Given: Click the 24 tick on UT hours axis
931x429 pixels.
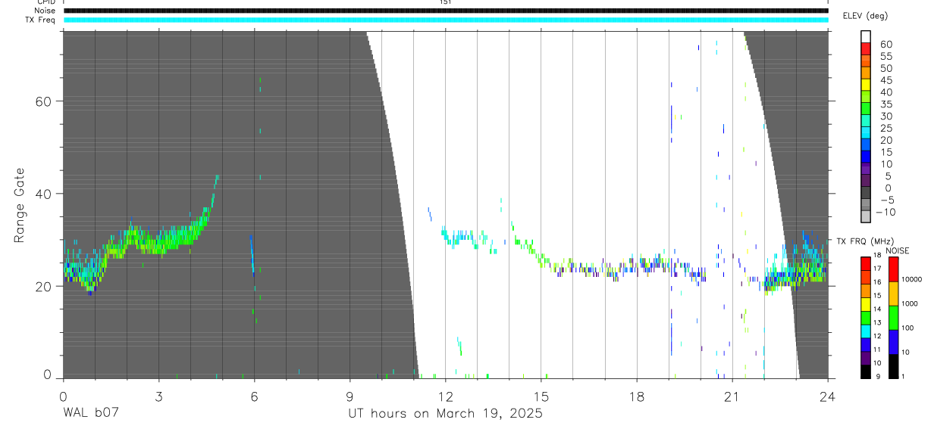Looking at the screenshot, I should point(828,396).
